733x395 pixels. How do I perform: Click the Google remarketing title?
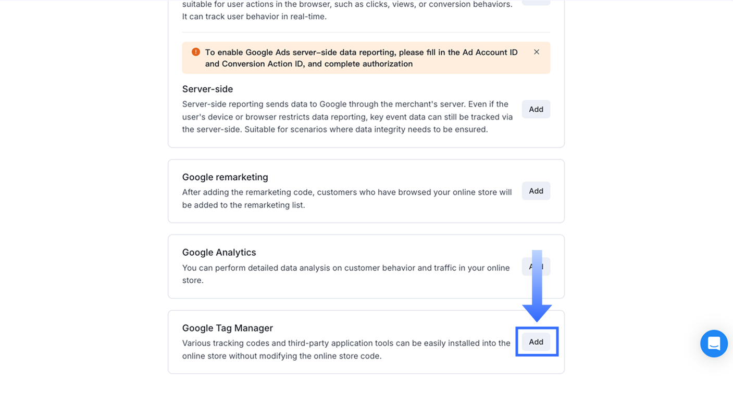pyautogui.click(x=225, y=177)
